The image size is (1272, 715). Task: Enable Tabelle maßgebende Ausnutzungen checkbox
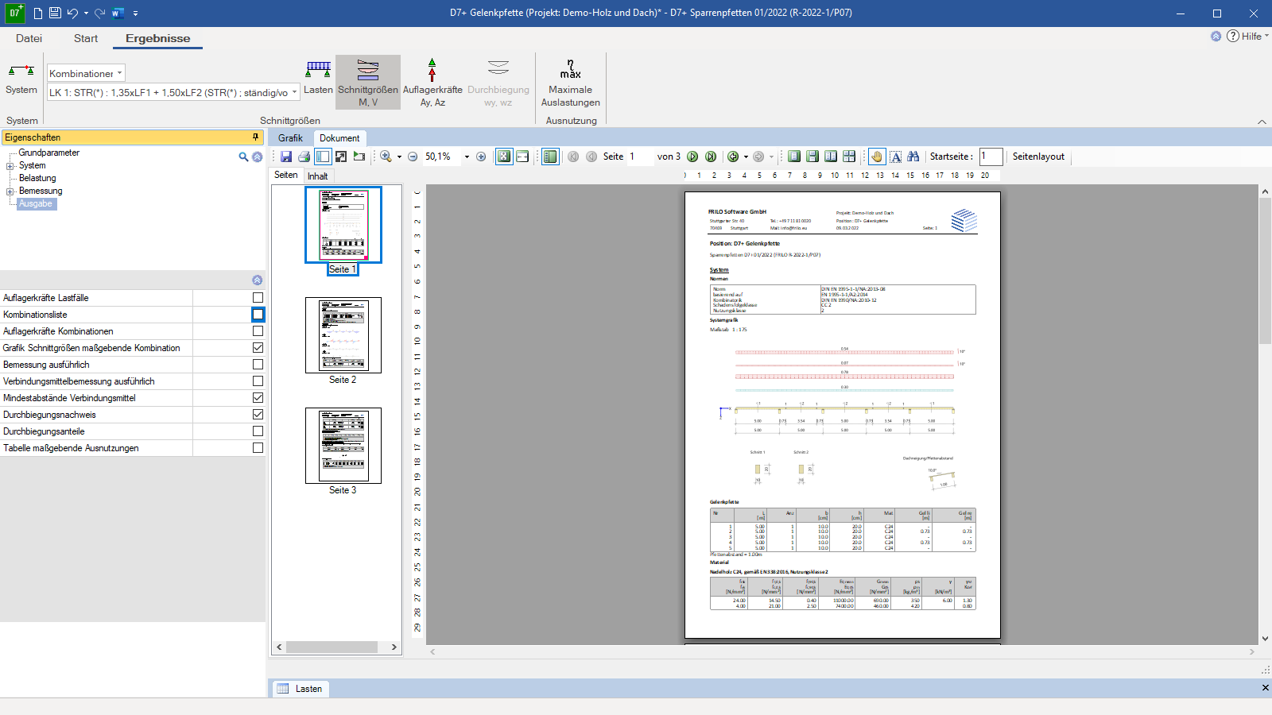[x=258, y=448]
